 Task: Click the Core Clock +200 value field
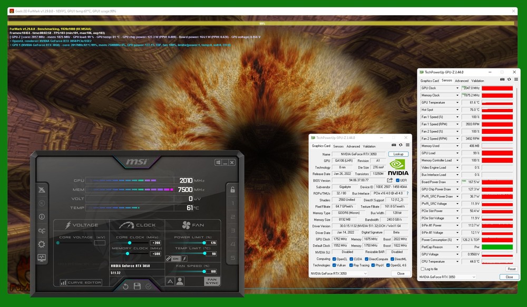coord(157,243)
